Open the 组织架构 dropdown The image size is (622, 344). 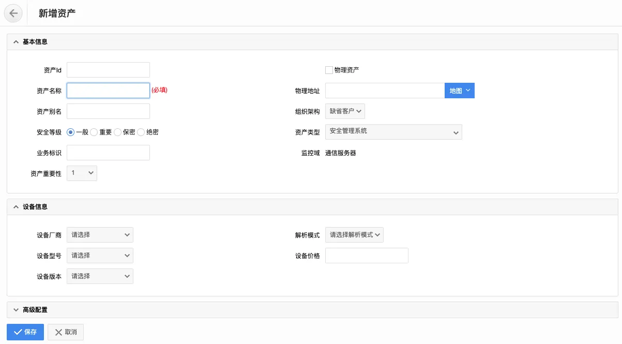pyautogui.click(x=345, y=111)
